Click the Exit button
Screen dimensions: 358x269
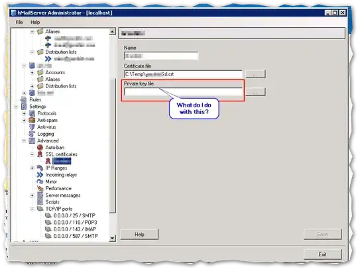[x=322, y=254]
